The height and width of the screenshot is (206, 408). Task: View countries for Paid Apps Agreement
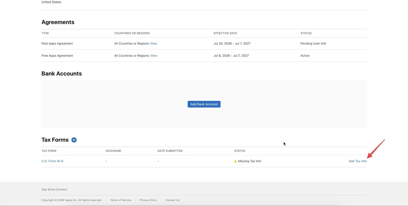point(154,44)
